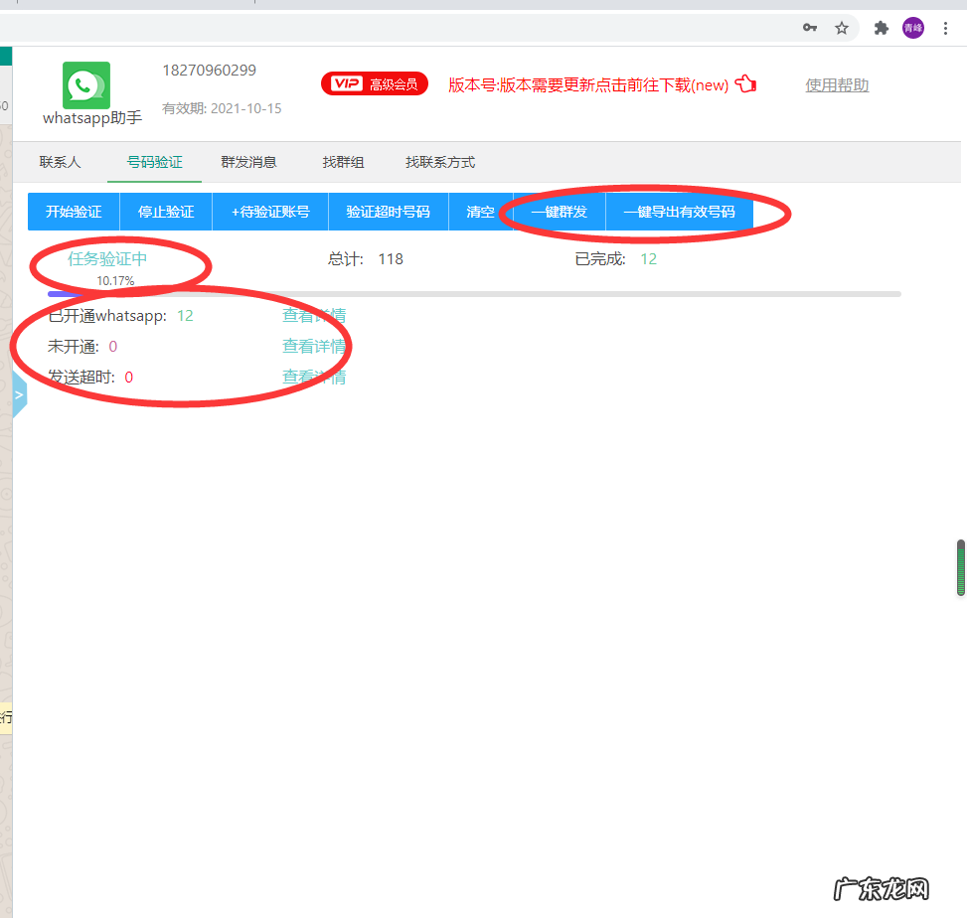Click the VIP 高级会员 badge
967x918 pixels.
click(x=375, y=83)
